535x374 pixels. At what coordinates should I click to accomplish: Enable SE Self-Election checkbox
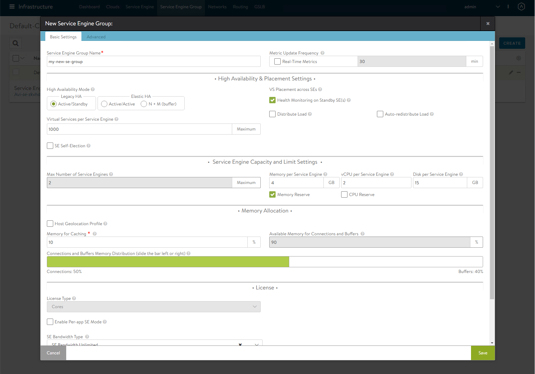coord(50,146)
